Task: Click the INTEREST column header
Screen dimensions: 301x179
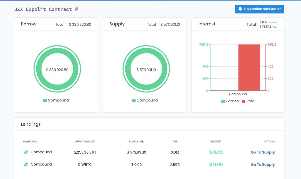Action: [216, 142]
